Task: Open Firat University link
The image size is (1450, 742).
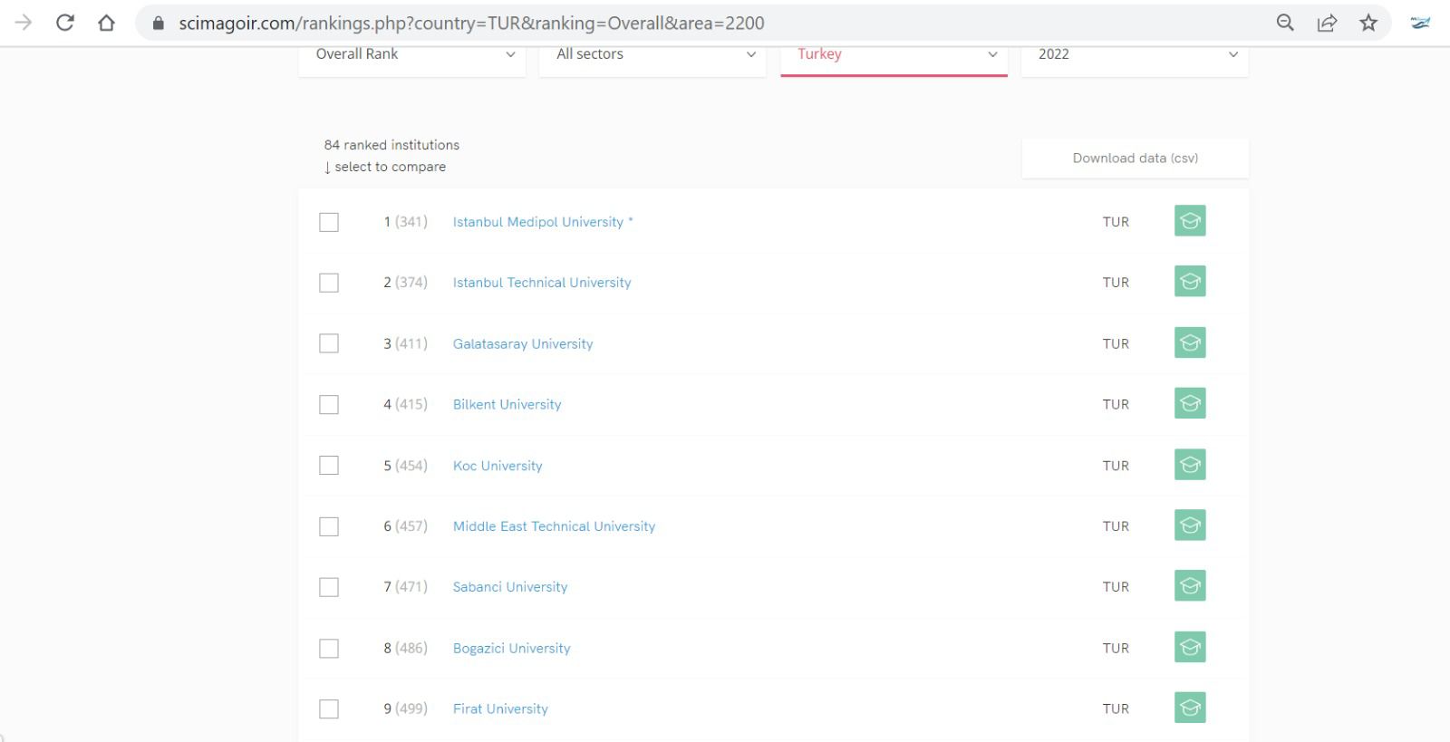Action: pos(500,708)
